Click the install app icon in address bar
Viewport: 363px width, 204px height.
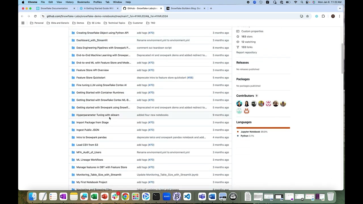click(301, 16)
